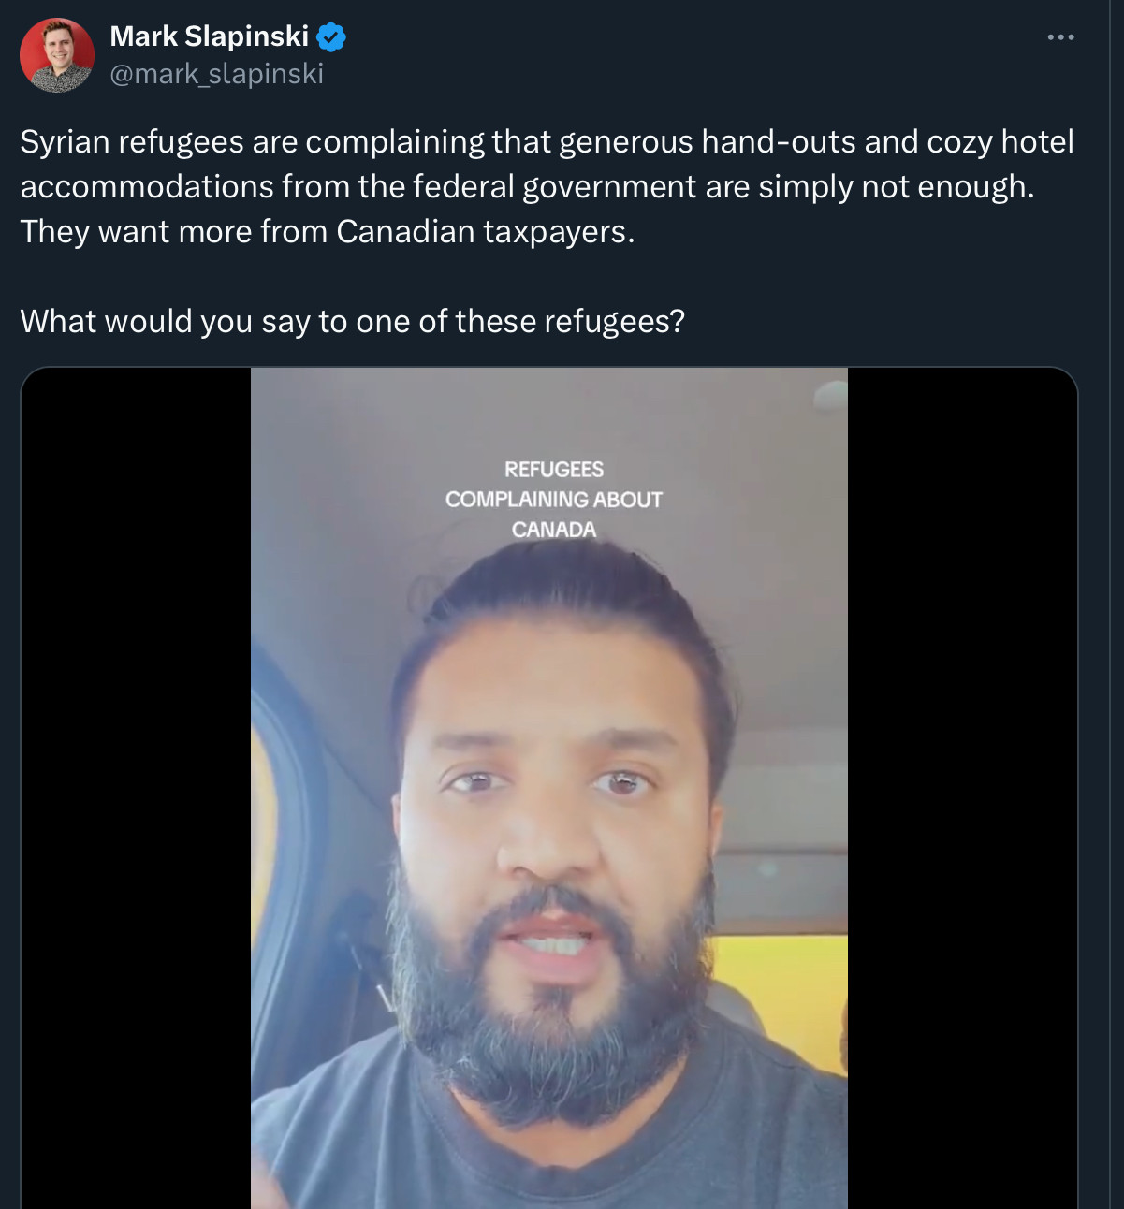Image resolution: width=1124 pixels, height=1209 pixels.
Task: Click the "CANADA" caption line in video
Action: [553, 530]
